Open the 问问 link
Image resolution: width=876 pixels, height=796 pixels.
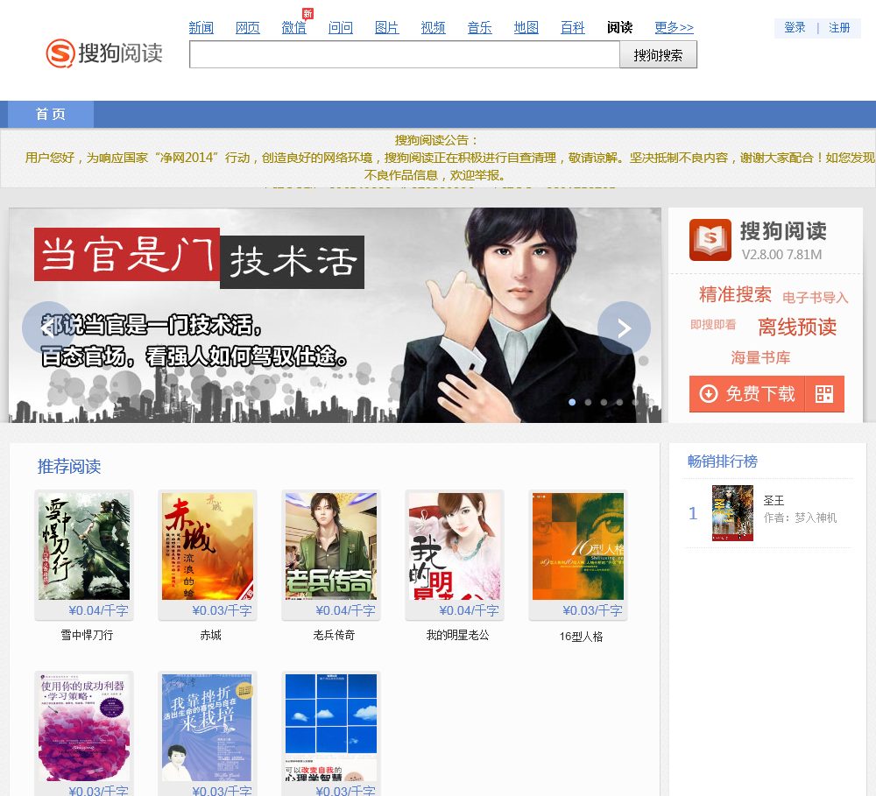coord(340,27)
